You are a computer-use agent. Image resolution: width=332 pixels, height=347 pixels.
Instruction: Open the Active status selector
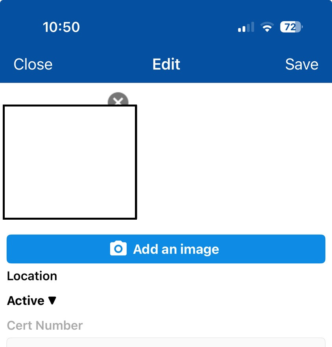[32, 301]
